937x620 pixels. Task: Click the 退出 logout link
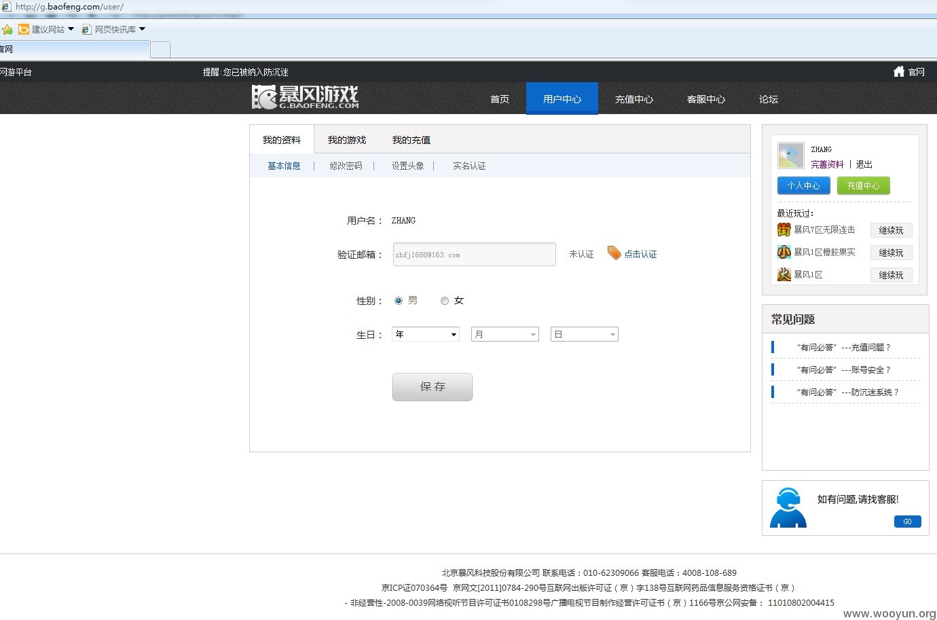tap(864, 164)
